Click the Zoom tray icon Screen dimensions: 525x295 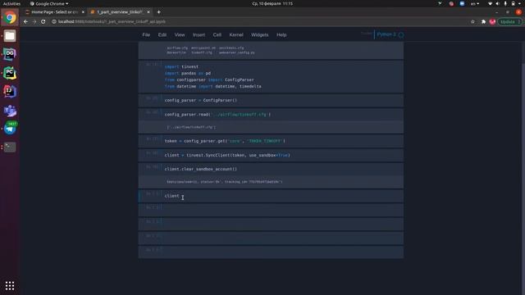pos(462,3)
